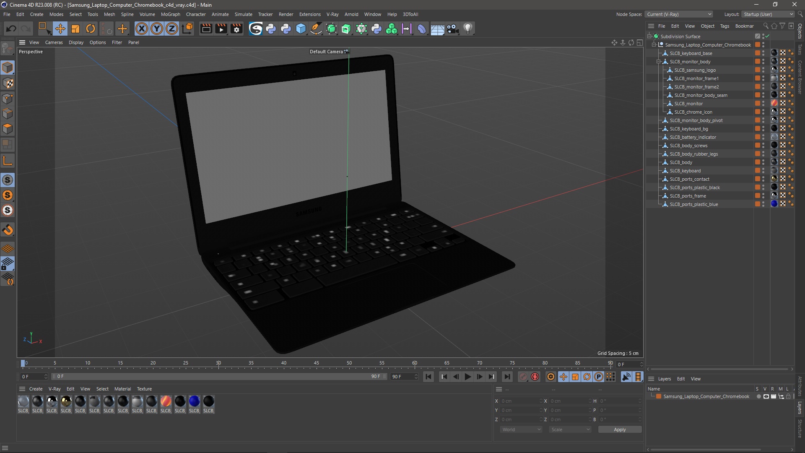This screenshot has width=805, height=453.
Task: Click the Spline Pen tool icon
Action: coord(316,29)
